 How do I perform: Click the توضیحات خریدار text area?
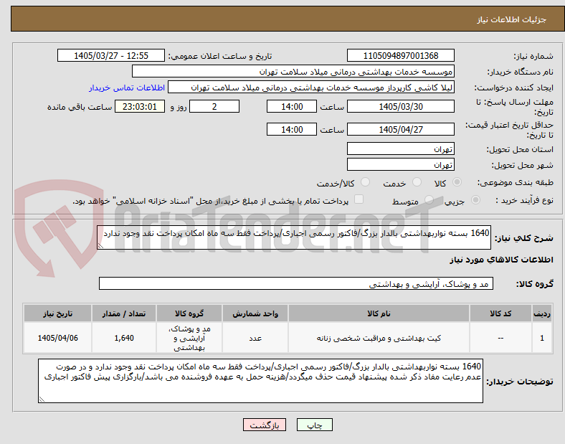(x=260, y=381)
